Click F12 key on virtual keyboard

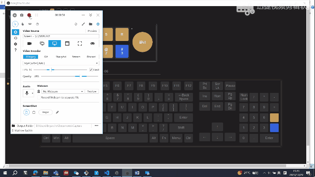pos(189,86)
